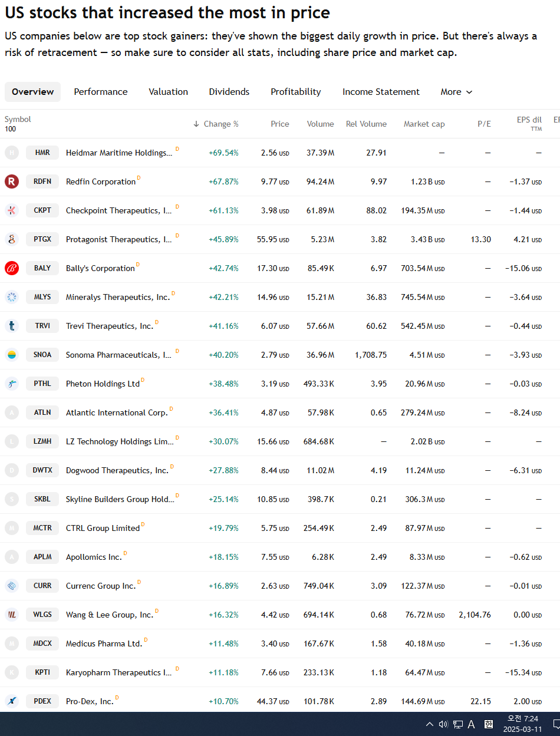Click the Atlantic International placeholder logo icon
The width and height of the screenshot is (560, 736).
tap(12, 412)
